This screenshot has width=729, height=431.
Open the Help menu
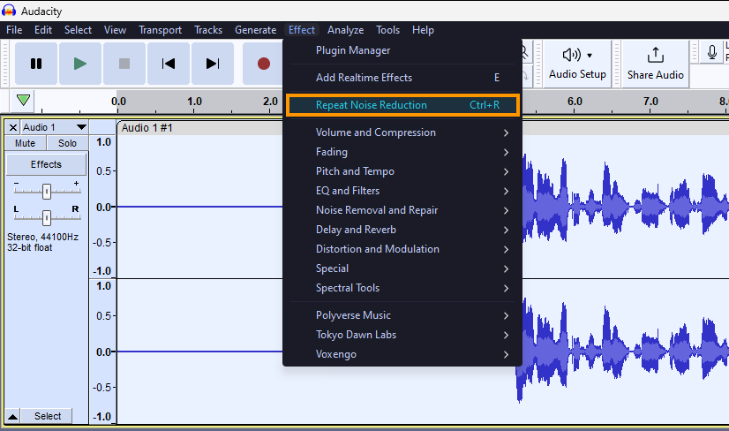click(423, 30)
